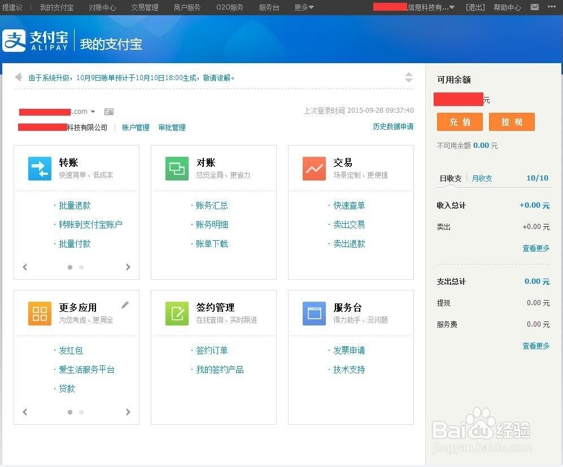Click the system upgrade announcement text
Image resolution: width=563 pixels, height=467 pixels.
click(x=132, y=78)
